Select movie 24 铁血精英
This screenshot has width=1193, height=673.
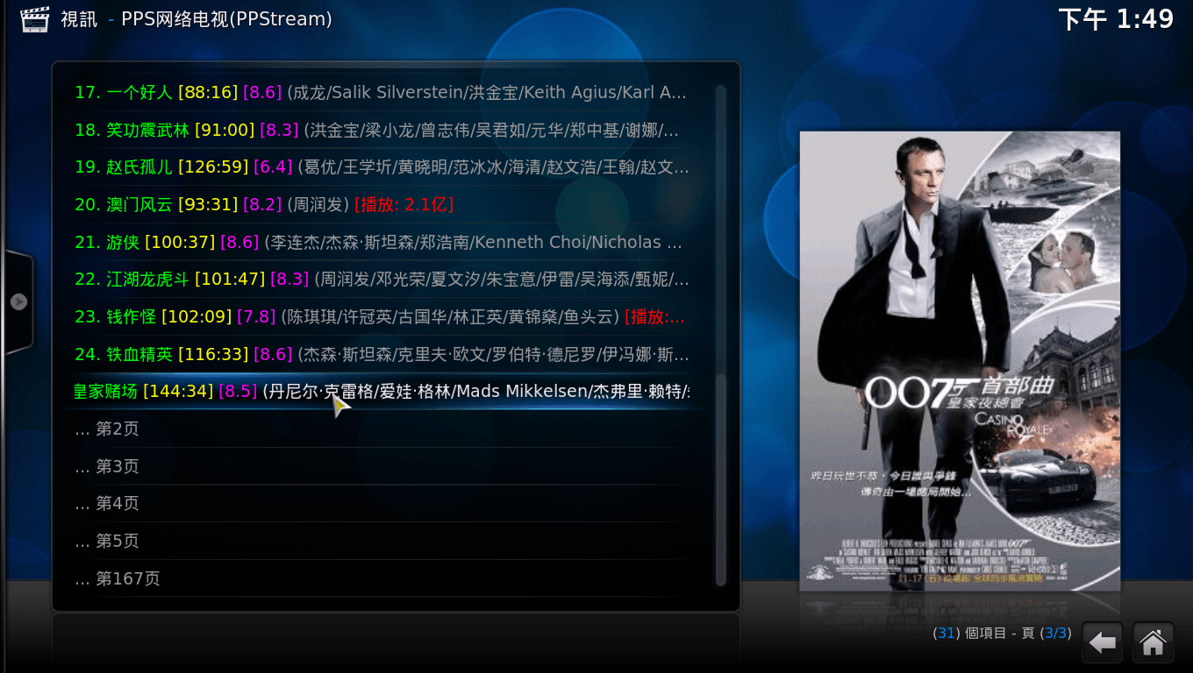point(381,354)
